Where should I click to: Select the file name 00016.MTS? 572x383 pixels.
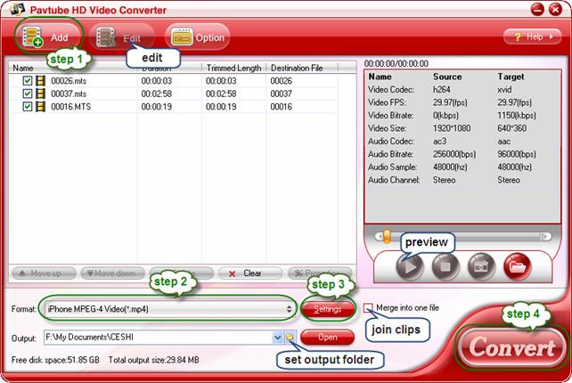tap(70, 107)
